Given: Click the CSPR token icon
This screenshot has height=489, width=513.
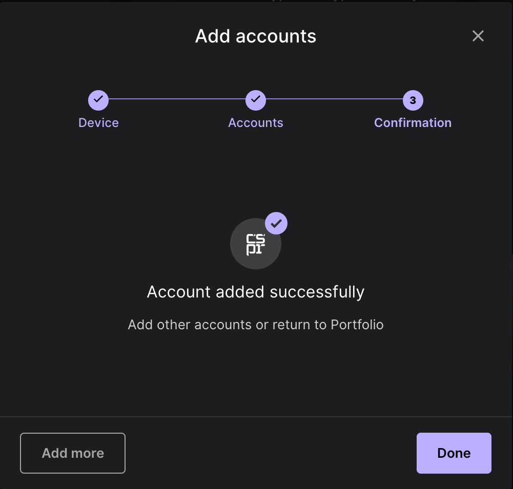Looking at the screenshot, I should click(256, 244).
